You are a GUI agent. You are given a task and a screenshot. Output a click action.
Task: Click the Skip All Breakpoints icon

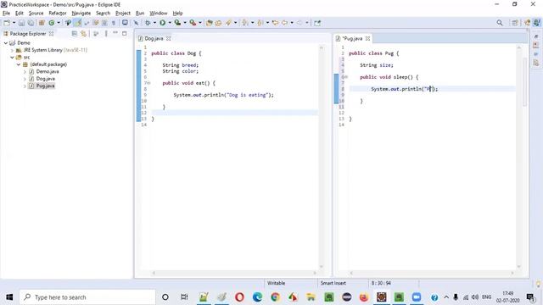click(x=136, y=23)
